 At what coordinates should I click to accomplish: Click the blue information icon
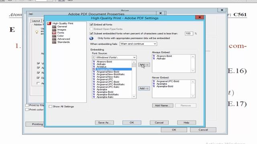click(x=91, y=38)
